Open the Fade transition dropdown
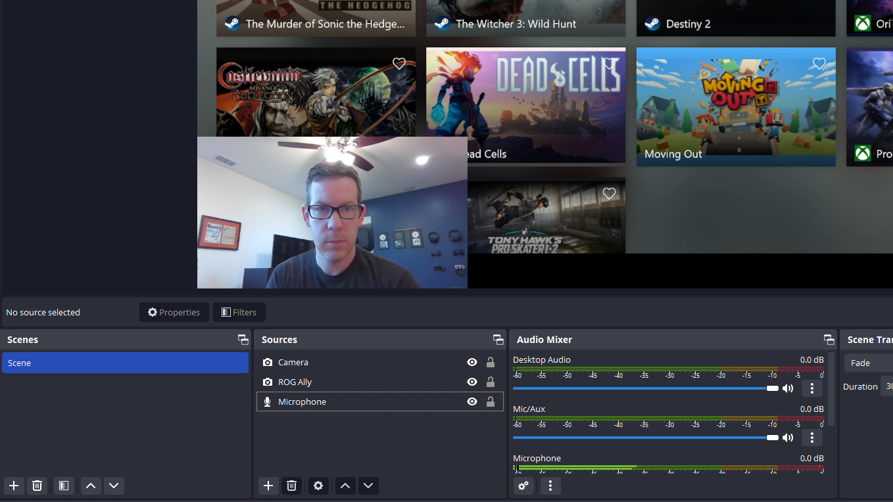Viewport: 893px width, 502px height. (x=869, y=363)
